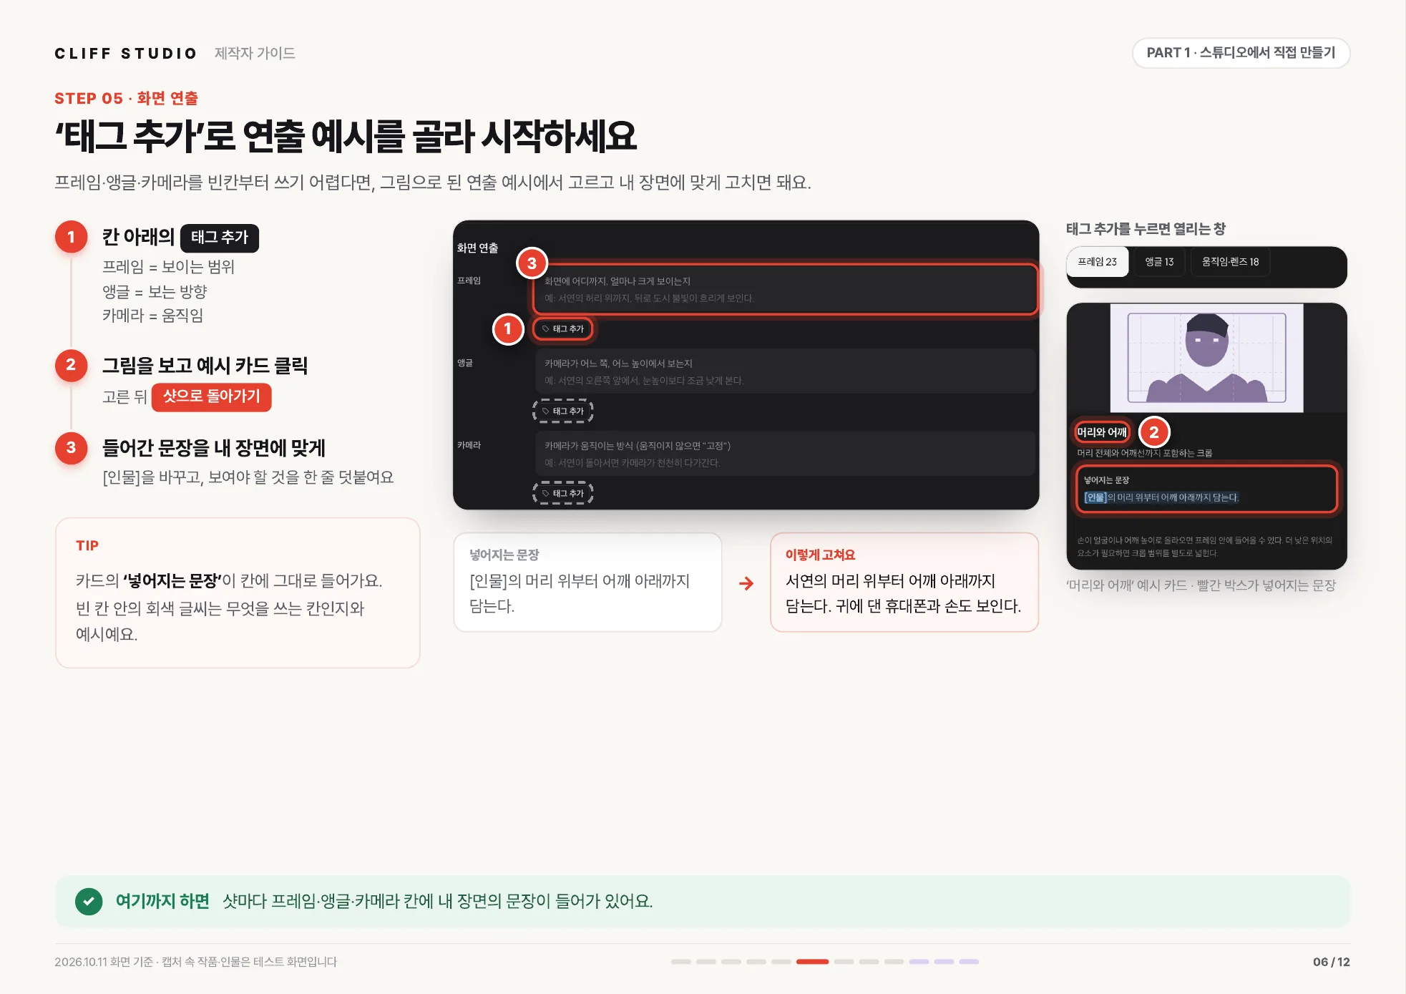Screen dimensions: 1406x994
Task: Click the highlighted [인물] placeholder in the card
Action: click(x=1095, y=497)
